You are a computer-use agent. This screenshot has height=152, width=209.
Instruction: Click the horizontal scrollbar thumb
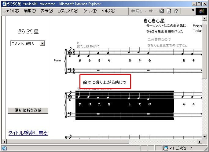(68, 142)
